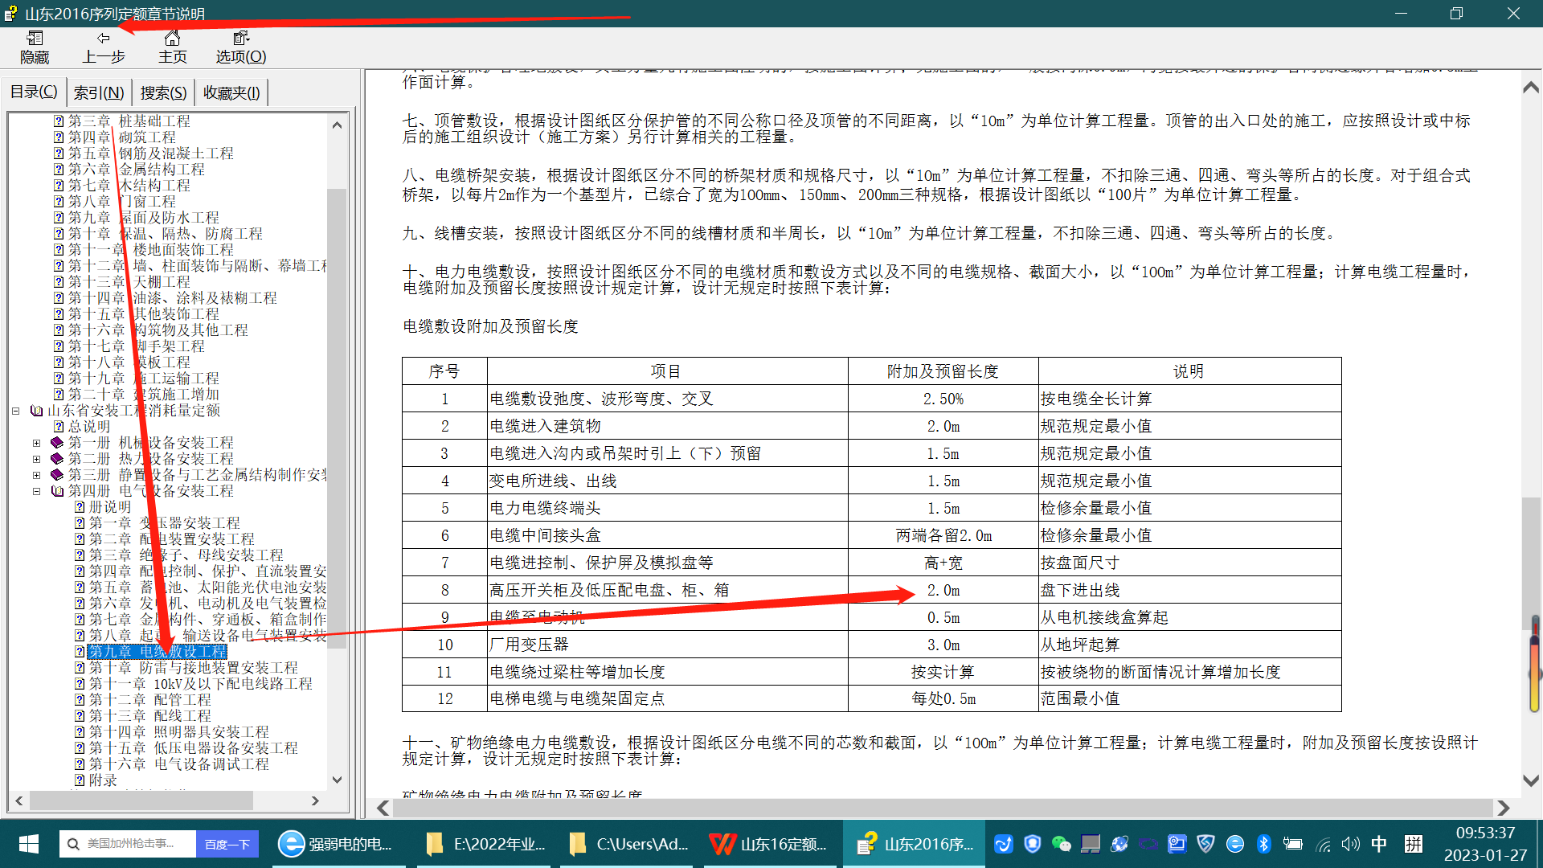The image size is (1543, 868).
Task: Expand 第三册 静置设备 node
Action: (36, 475)
